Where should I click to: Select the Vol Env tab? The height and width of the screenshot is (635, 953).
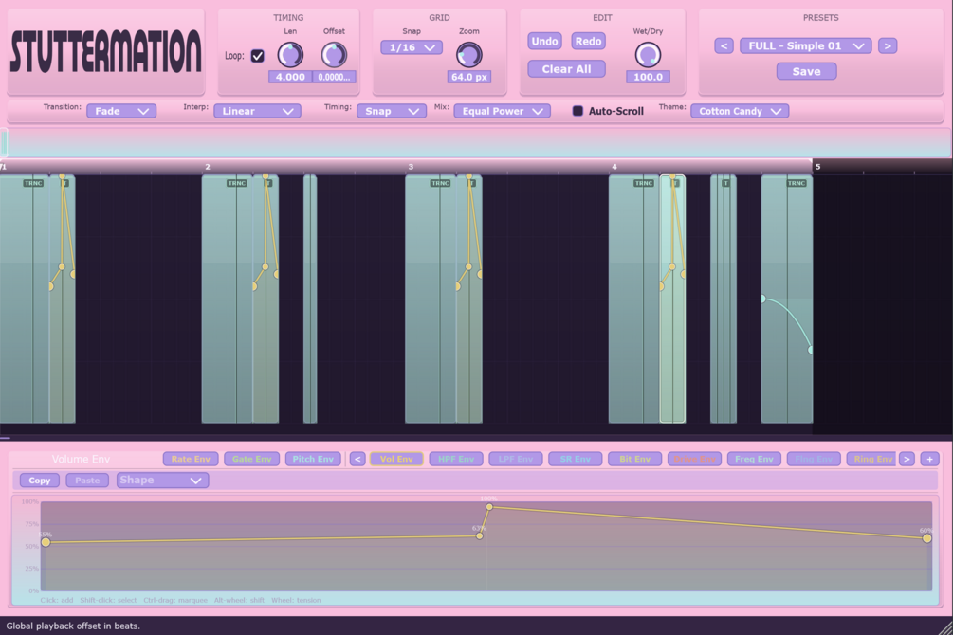[396, 460]
